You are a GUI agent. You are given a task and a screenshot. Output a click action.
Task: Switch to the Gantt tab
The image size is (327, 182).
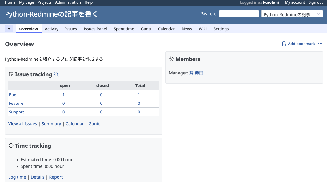click(x=146, y=29)
